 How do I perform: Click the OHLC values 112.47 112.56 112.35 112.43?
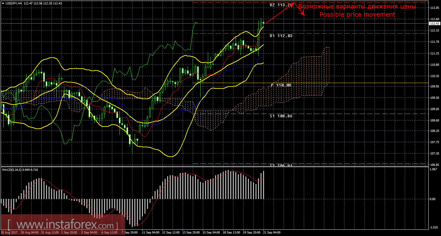pyautogui.click(x=43, y=3)
